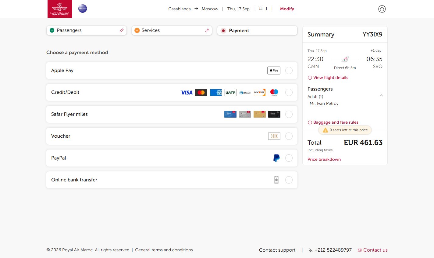Click the support phone number +212 522489797
The image size is (434, 258).
point(333,250)
